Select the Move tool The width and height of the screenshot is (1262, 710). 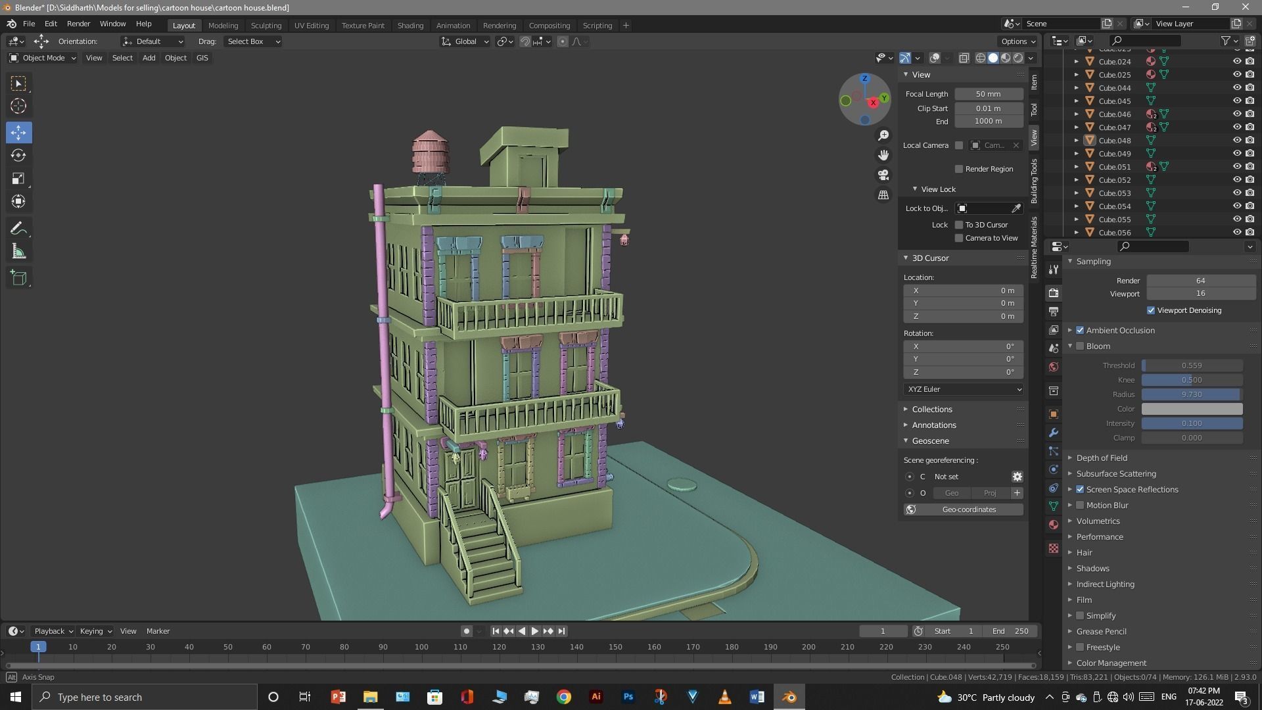tap(18, 133)
